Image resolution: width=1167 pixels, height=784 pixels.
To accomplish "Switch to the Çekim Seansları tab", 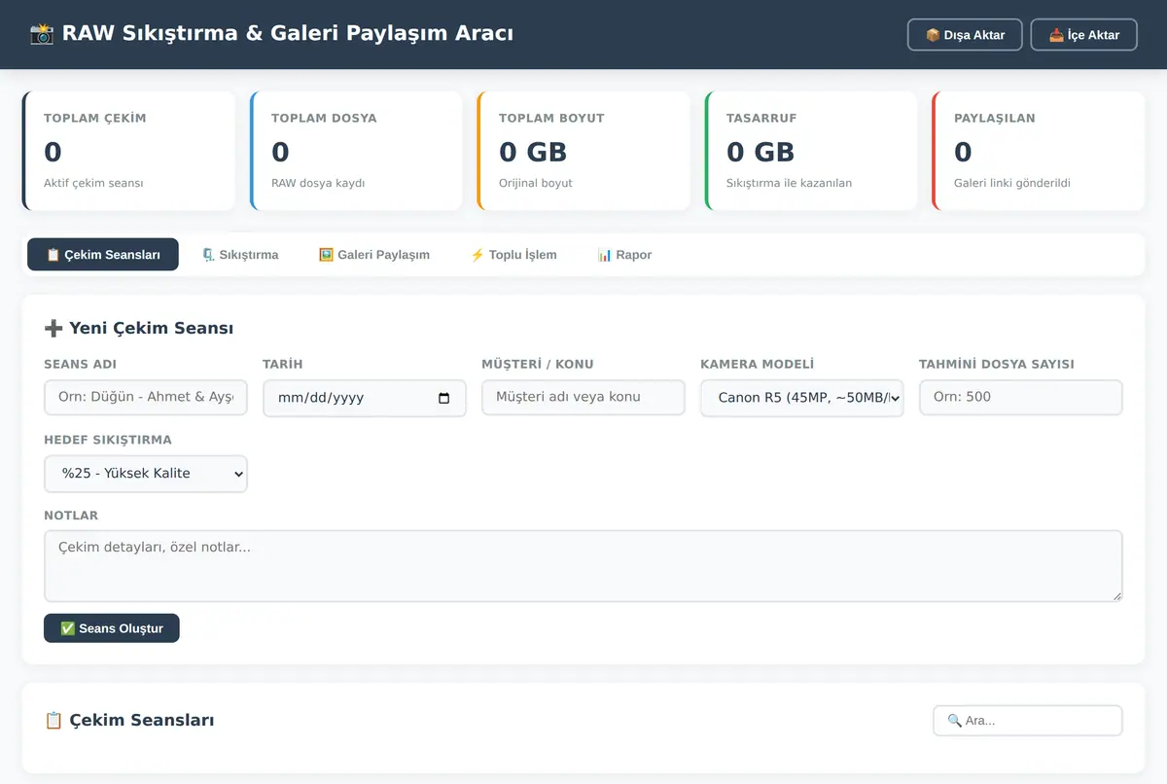I will [103, 255].
